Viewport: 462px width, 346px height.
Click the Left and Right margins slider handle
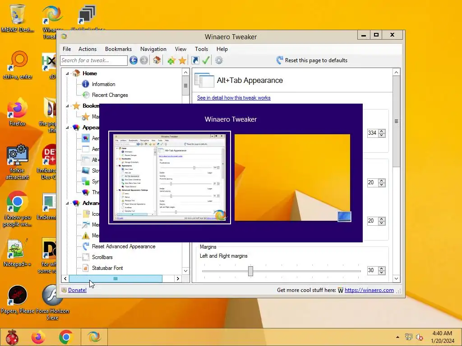pyautogui.click(x=250, y=271)
